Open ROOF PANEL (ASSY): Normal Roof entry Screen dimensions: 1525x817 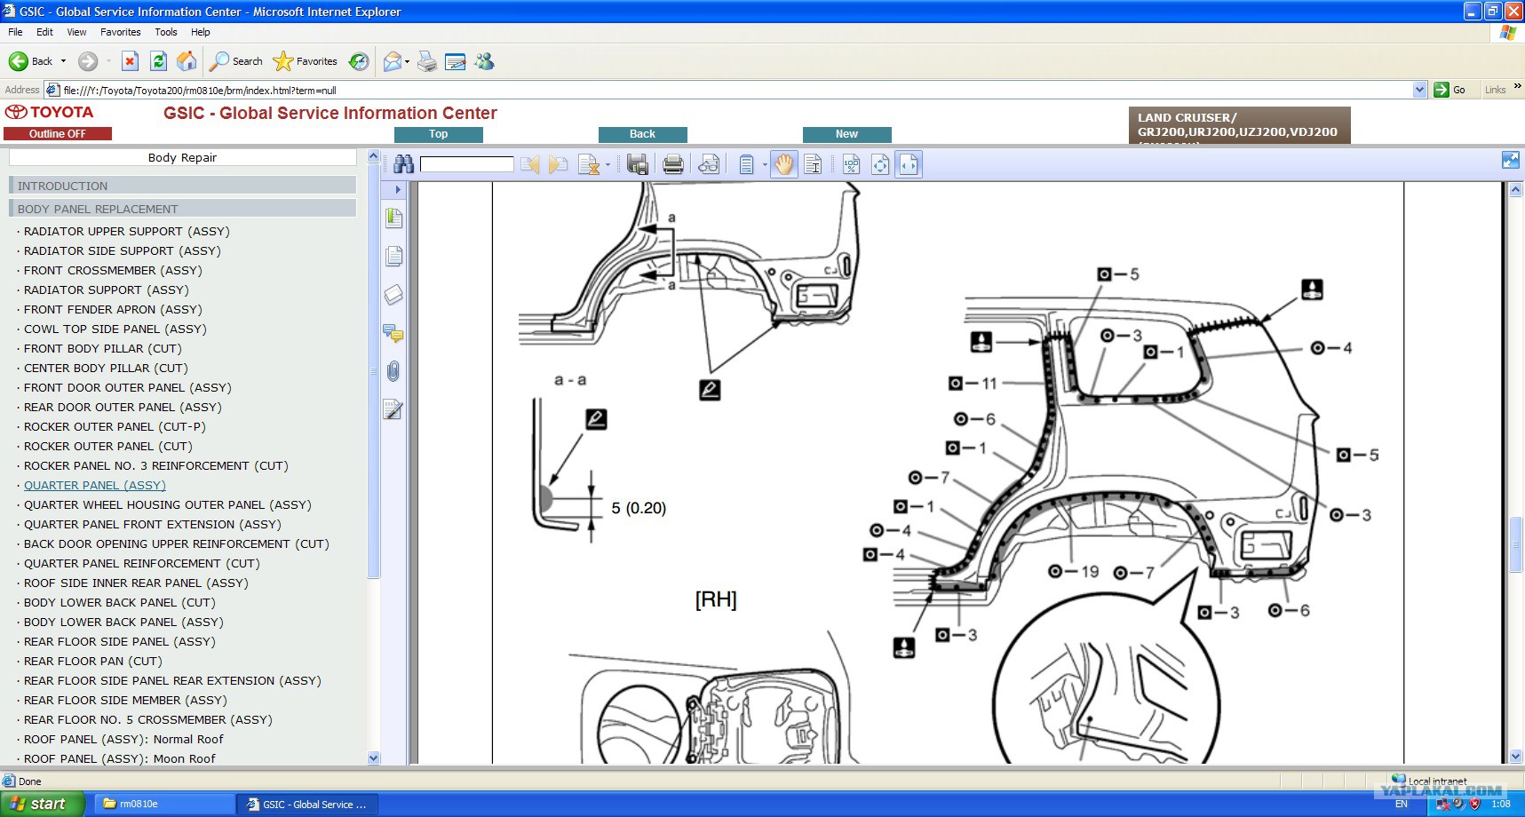(x=123, y=739)
